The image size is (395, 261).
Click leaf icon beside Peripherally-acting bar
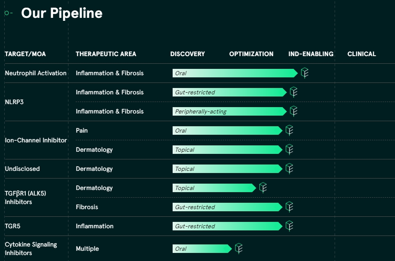(x=293, y=111)
